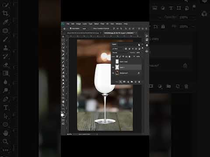Viewport: 210px width, 157px height.
Task: Click the Delete layer trash icon
Action: pos(139,82)
